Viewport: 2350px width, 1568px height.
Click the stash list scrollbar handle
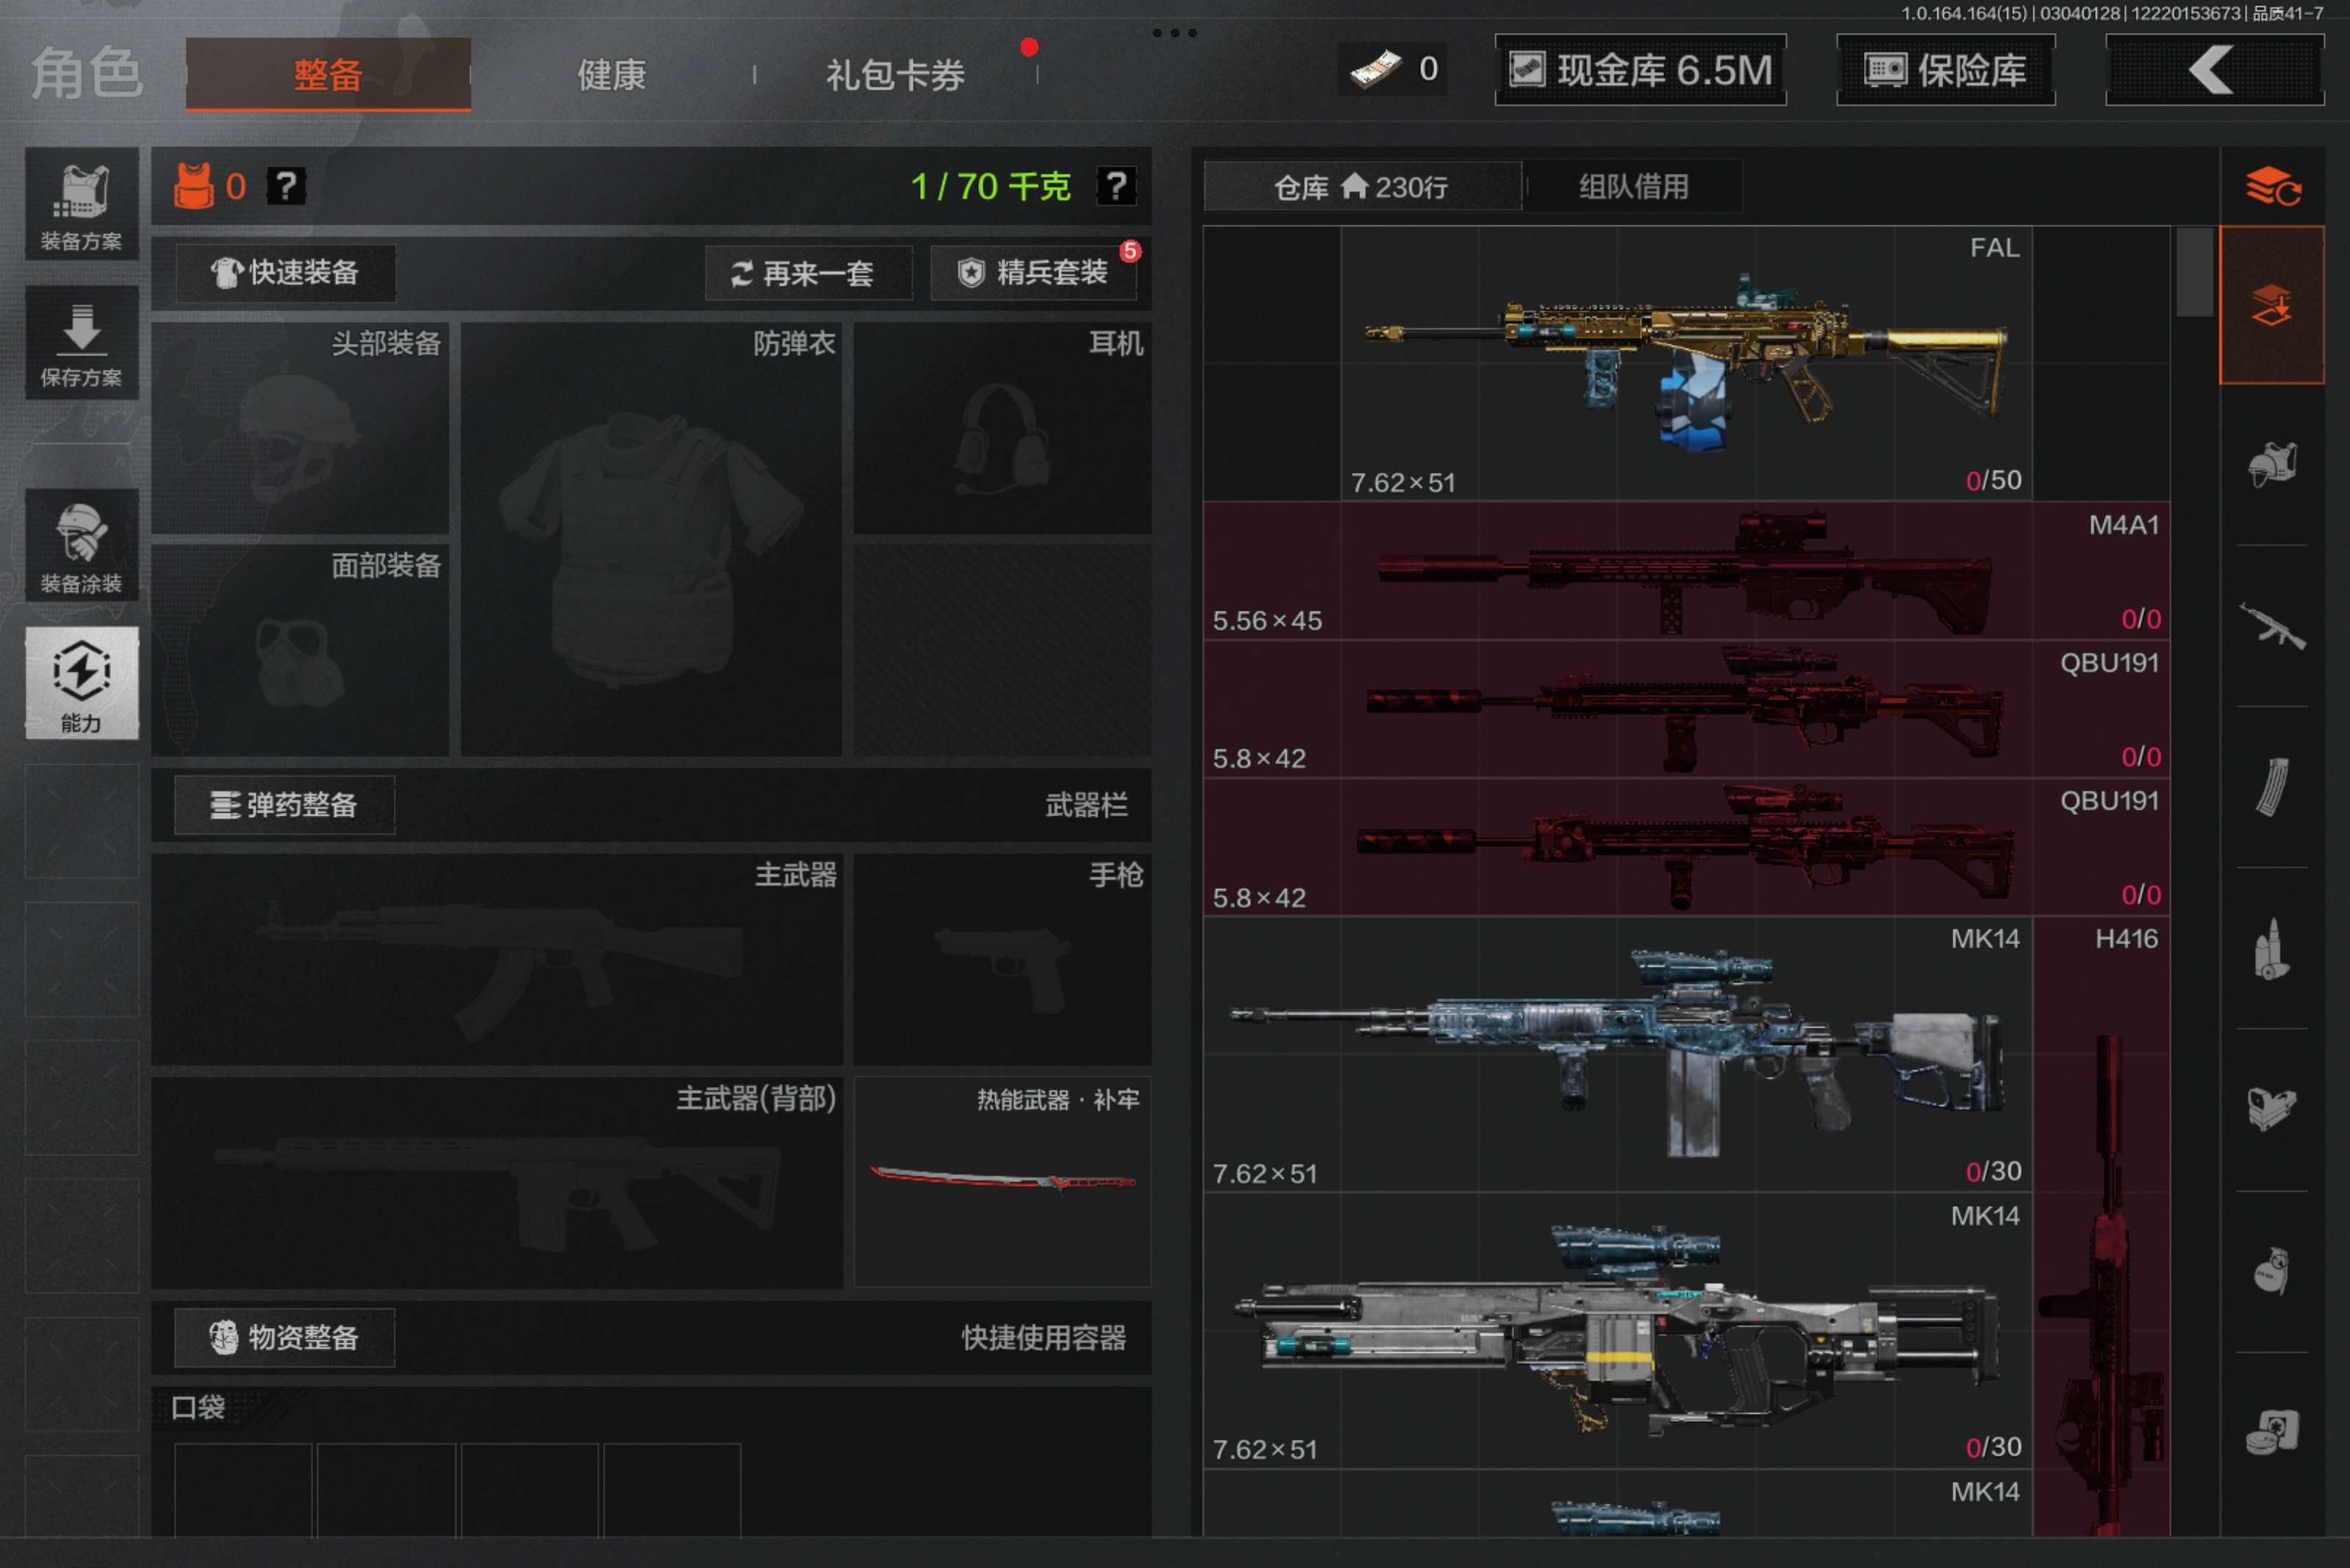pyautogui.click(x=2194, y=272)
